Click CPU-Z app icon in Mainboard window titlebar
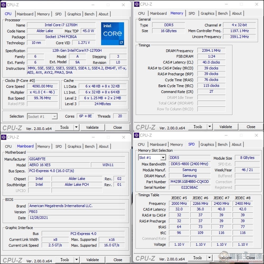This screenshot has width=264, height=264. pyautogui.click(x=3, y=137)
